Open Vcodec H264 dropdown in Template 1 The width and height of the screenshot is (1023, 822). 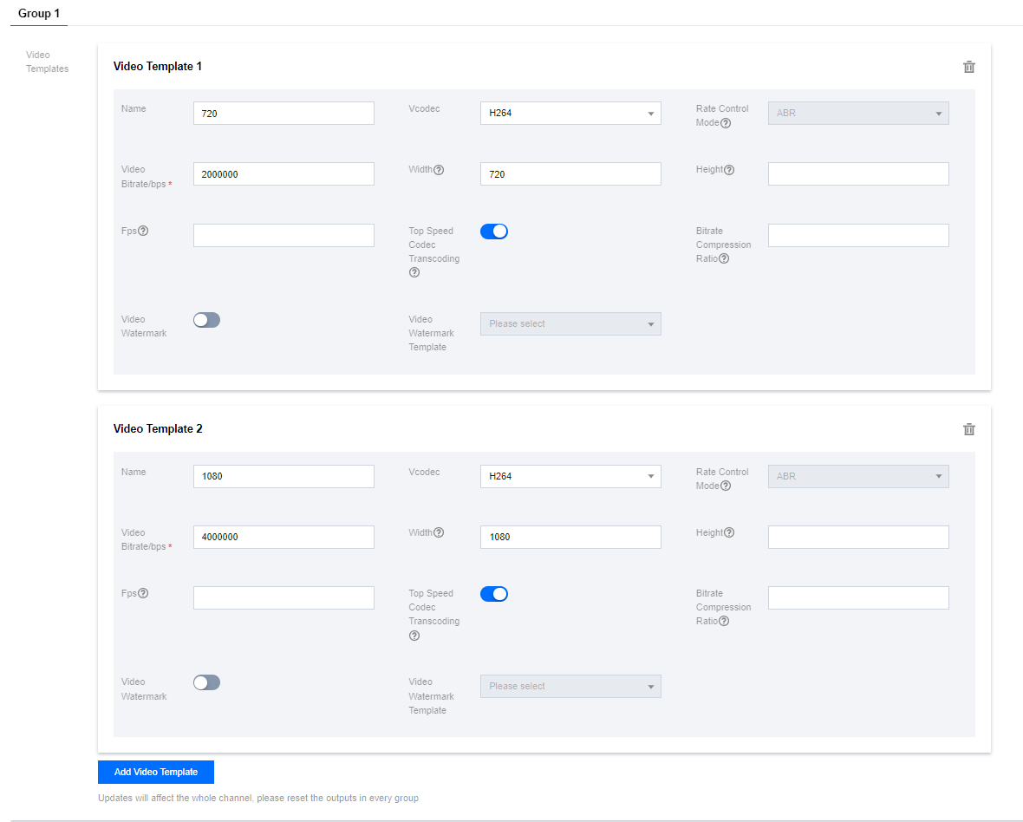click(570, 113)
